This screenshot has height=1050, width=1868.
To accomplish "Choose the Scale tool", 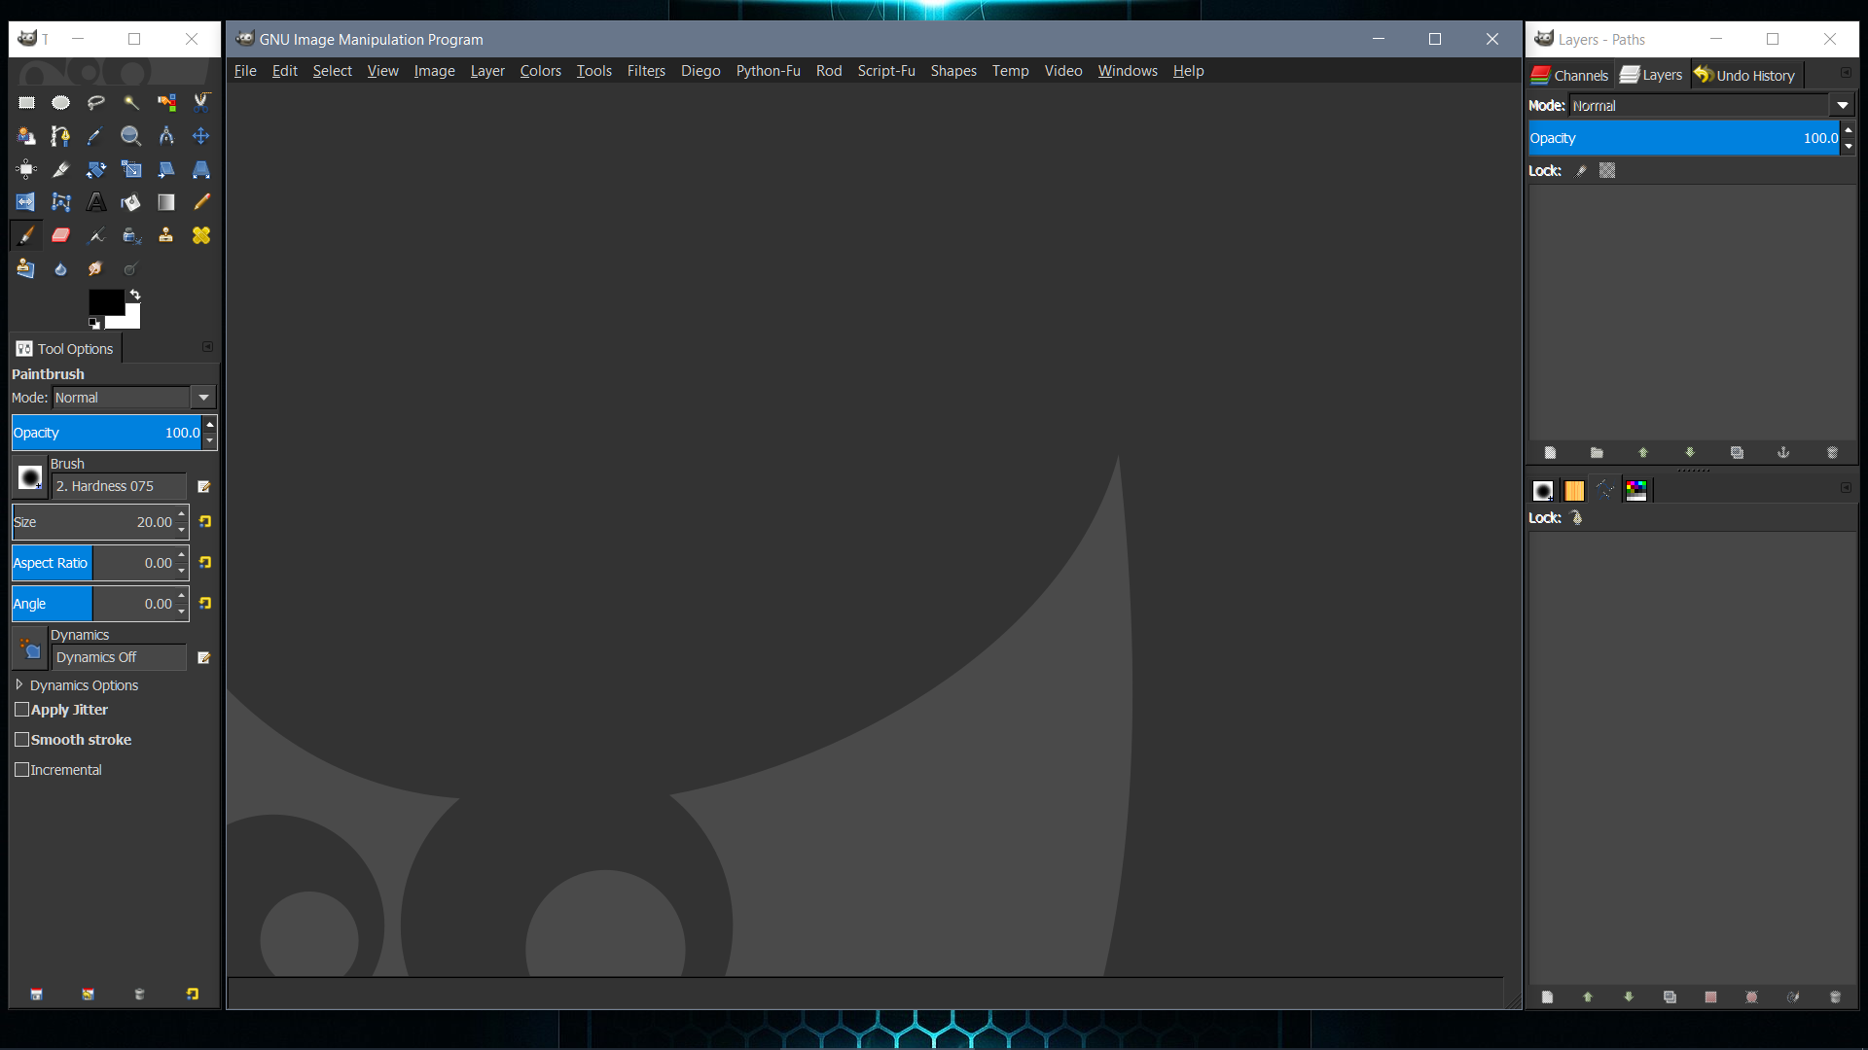I will [x=130, y=169].
